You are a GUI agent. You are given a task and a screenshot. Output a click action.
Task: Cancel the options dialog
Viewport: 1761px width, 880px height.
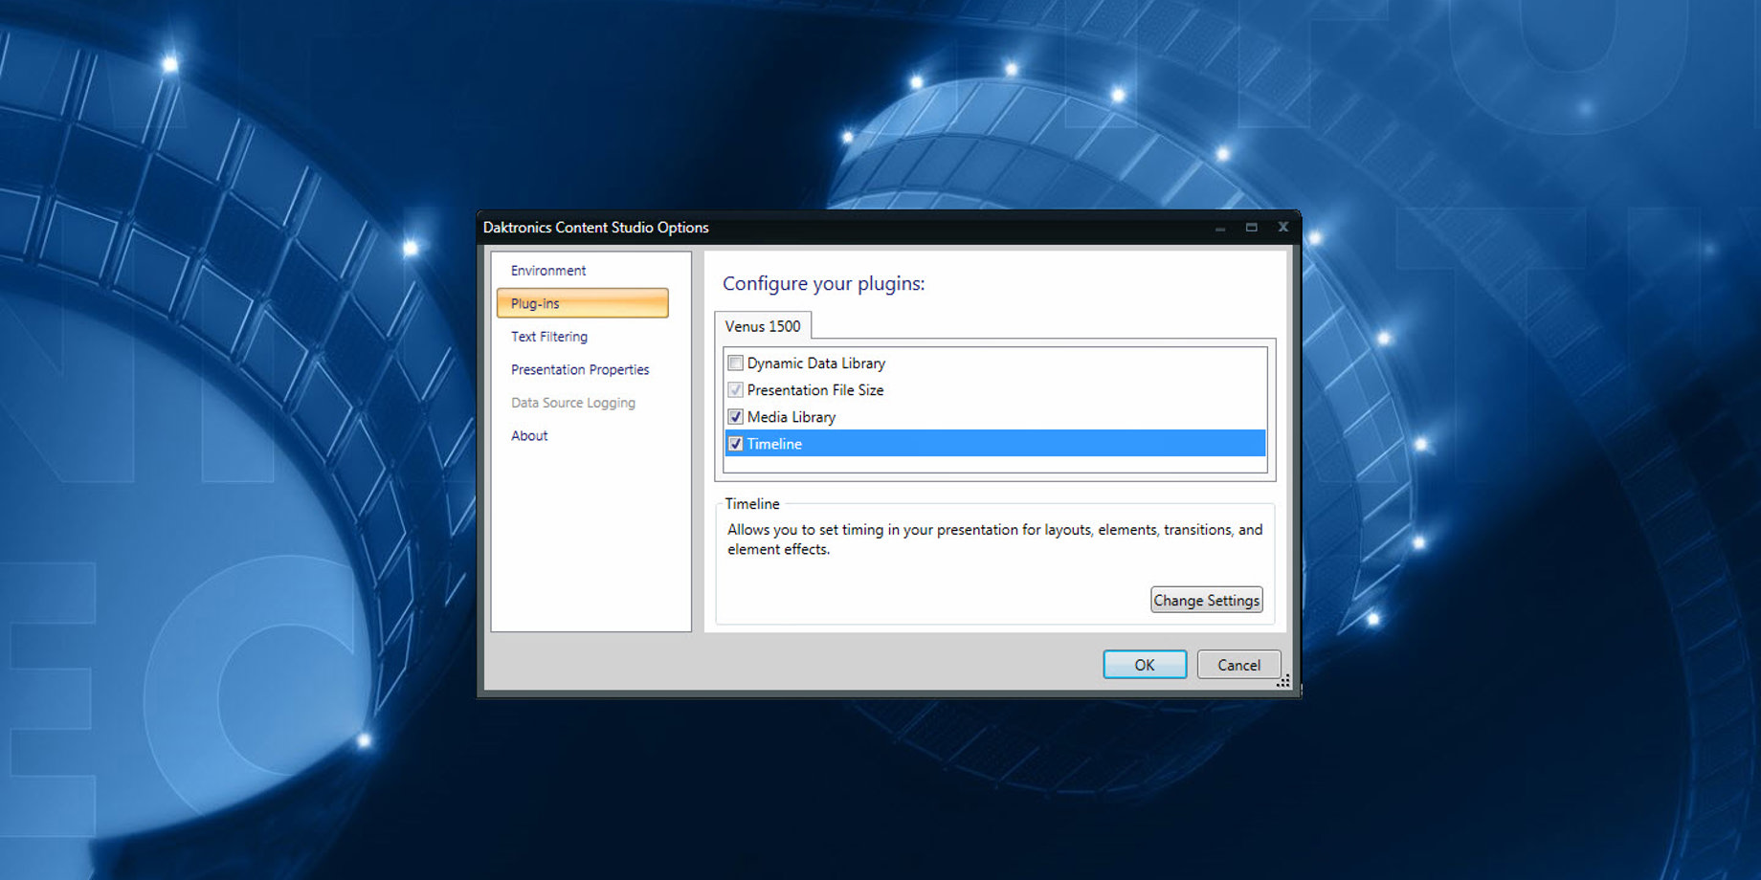[1238, 665]
